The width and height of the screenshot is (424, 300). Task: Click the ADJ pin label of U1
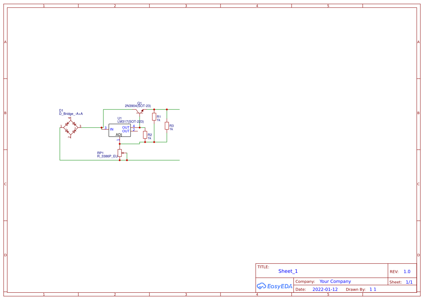click(x=119, y=135)
